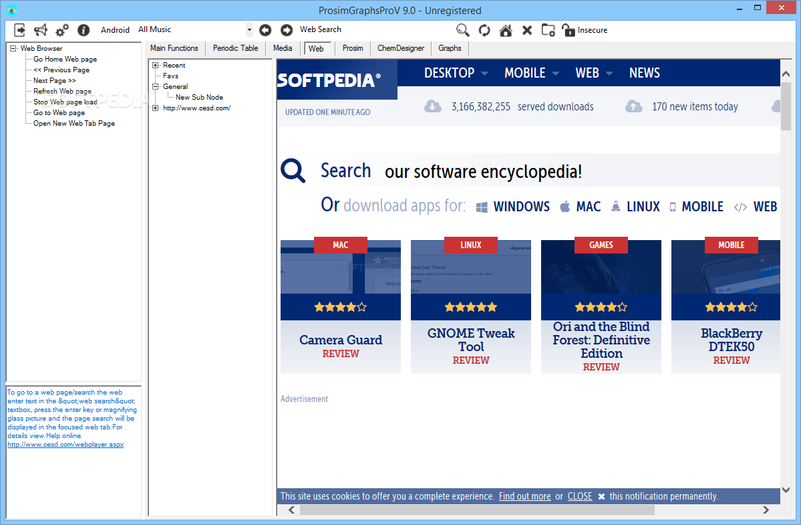Collapse the Web Browser tree node
This screenshot has height=525, width=801.
click(13, 49)
